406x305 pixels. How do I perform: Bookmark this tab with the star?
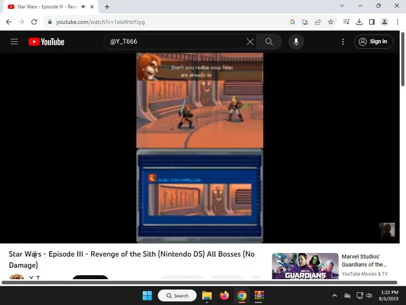(331, 22)
